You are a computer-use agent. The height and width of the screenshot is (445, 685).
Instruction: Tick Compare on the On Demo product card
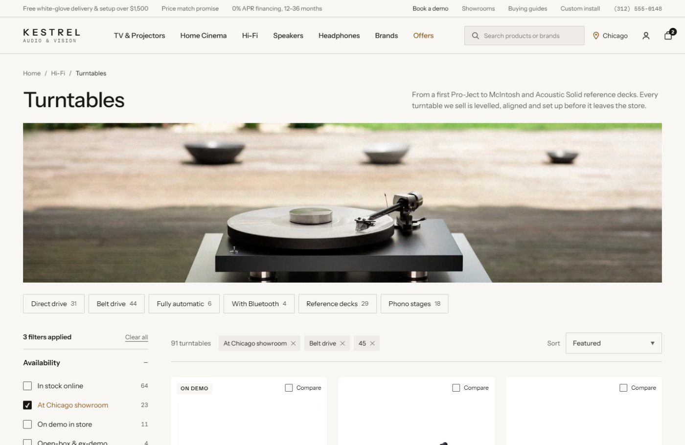click(x=289, y=388)
